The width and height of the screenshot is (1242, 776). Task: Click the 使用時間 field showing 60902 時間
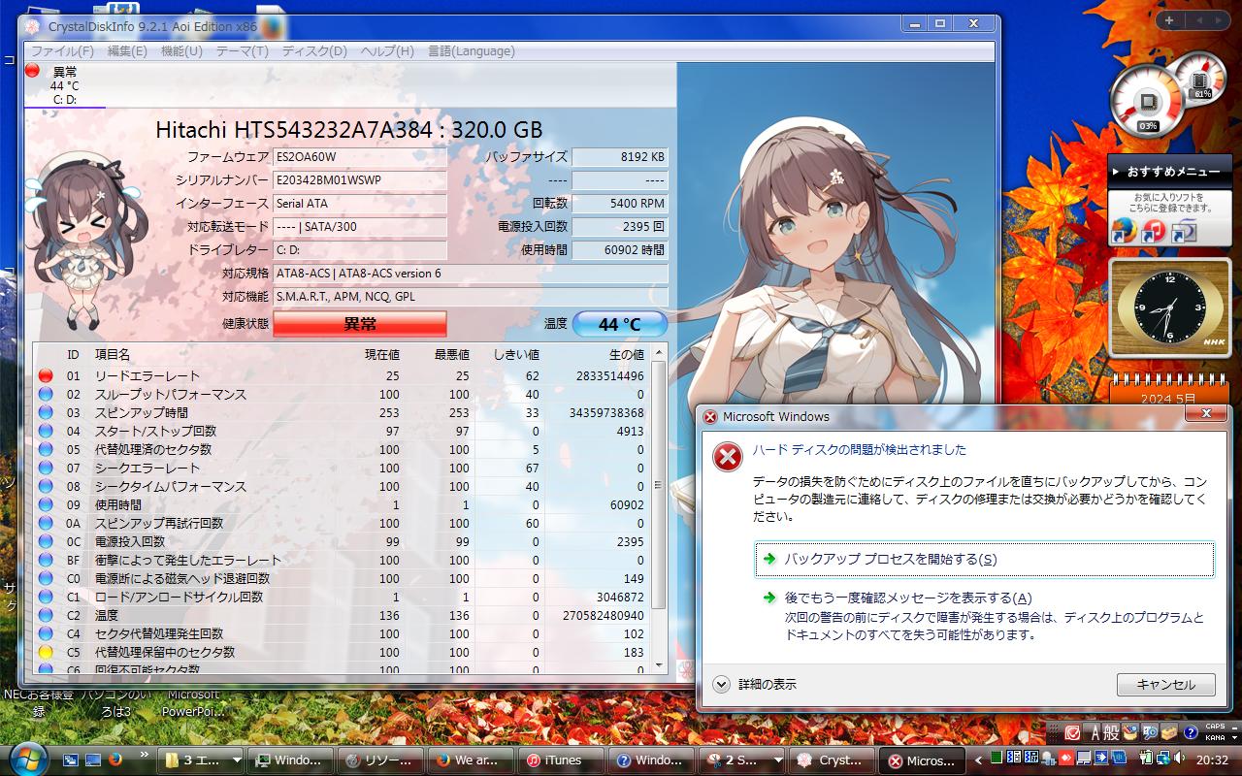[x=620, y=250]
